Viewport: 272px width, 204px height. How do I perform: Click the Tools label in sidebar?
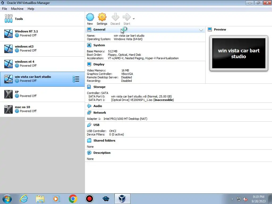19,19
